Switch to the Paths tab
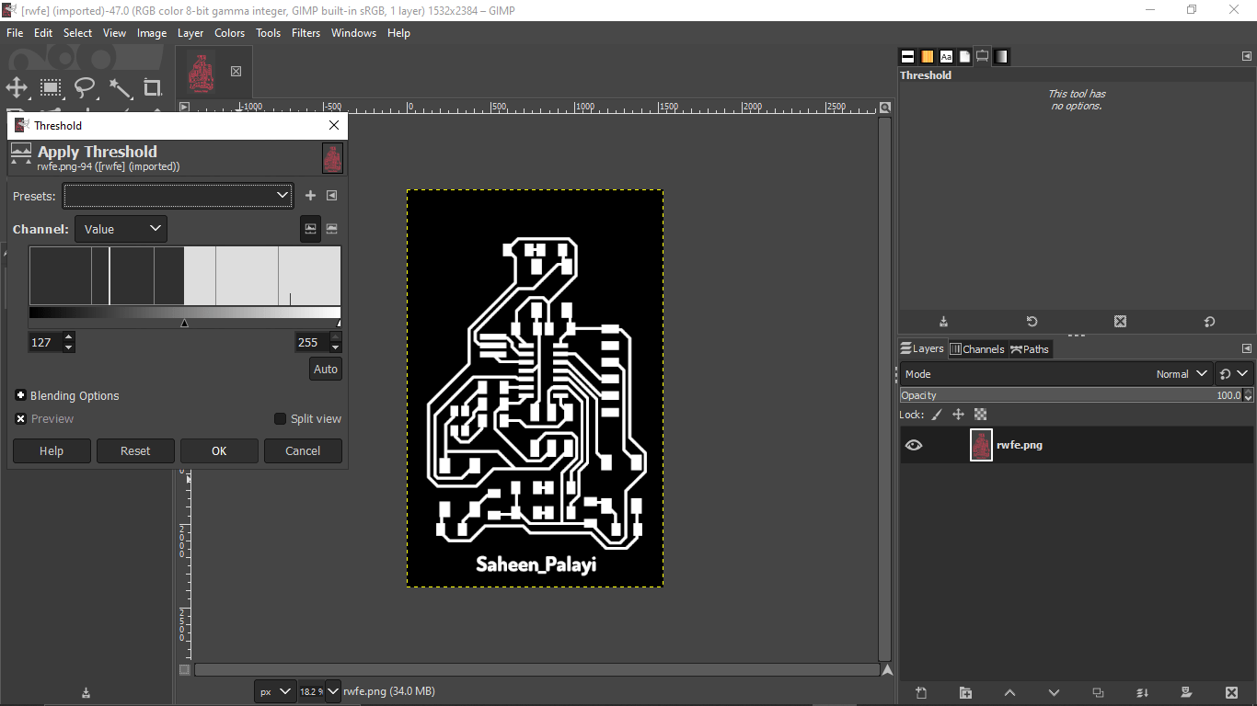 [1030, 348]
